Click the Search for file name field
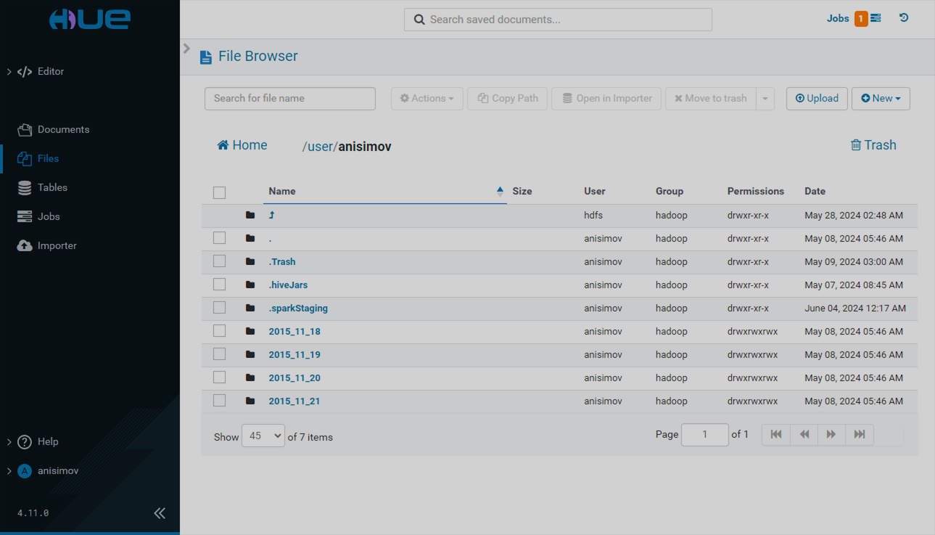 pyautogui.click(x=290, y=99)
